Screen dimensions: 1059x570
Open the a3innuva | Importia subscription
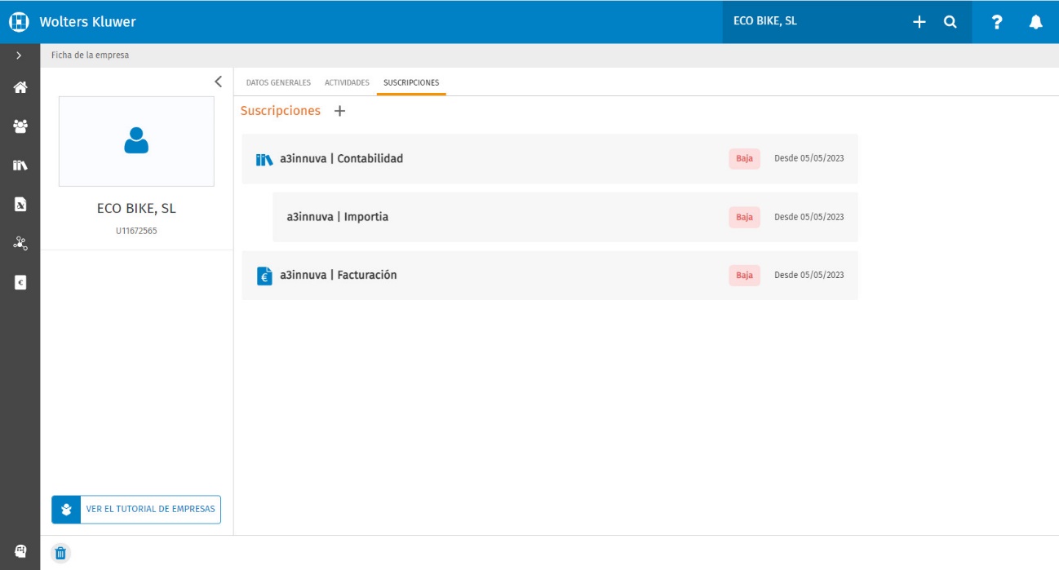tap(565, 217)
